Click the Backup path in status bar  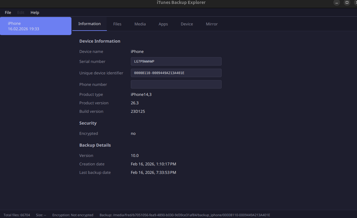pos(185,215)
